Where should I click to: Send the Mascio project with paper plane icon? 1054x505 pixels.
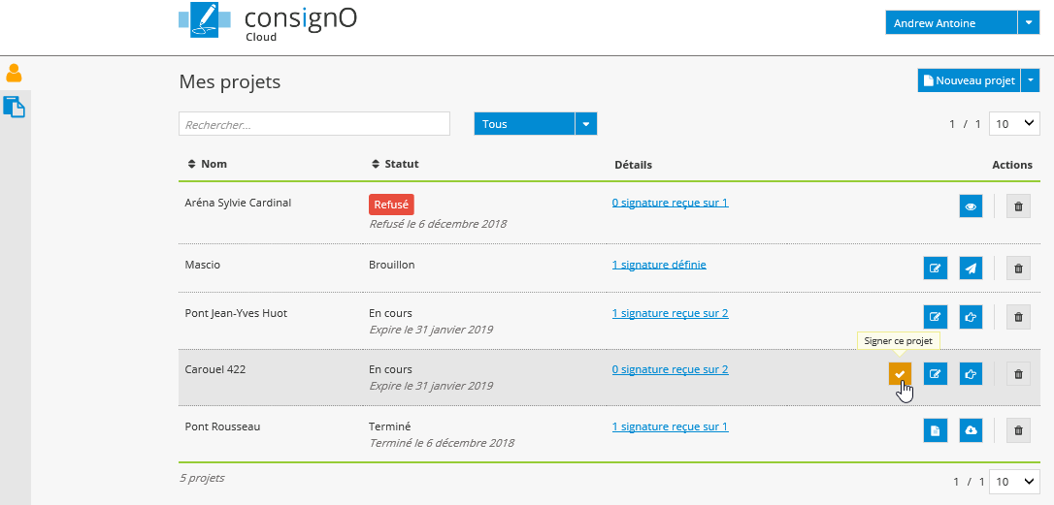click(x=971, y=268)
